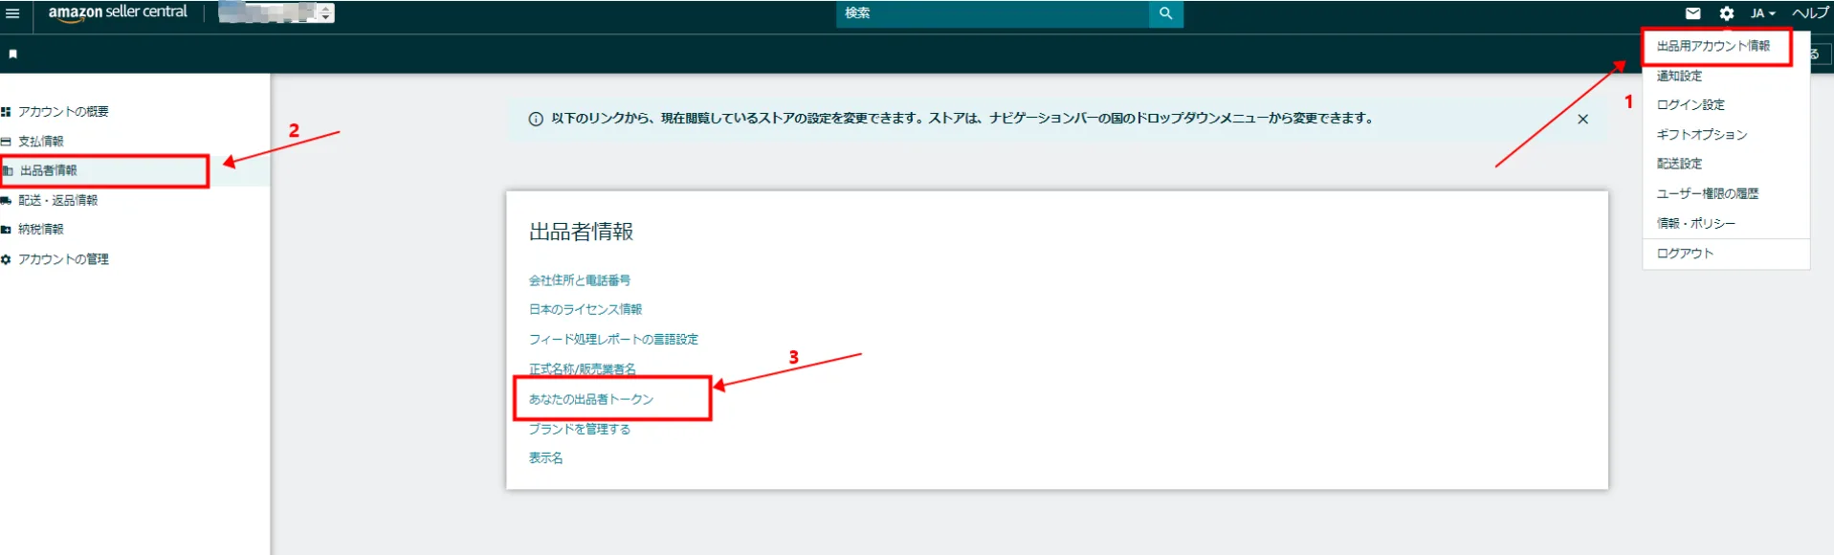Image resolution: width=1834 pixels, height=555 pixels.
Task: Dismiss the store settings info banner
Action: [1582, 119]
